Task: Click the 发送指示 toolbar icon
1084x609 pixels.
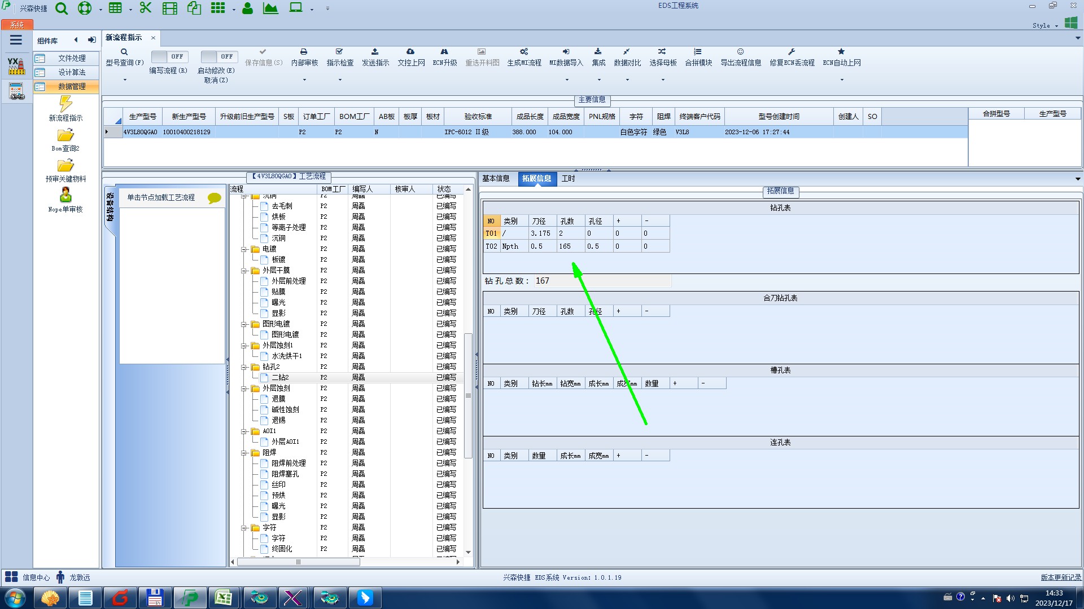Action: [x=375, y=52]
